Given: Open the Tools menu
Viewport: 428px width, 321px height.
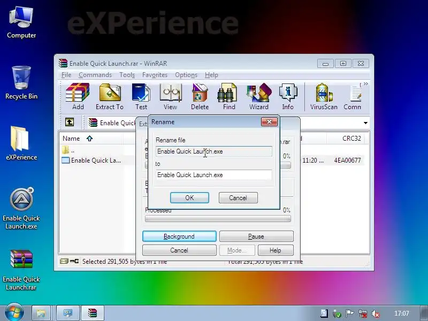Looking at the screenshot, I should [127, 75].
